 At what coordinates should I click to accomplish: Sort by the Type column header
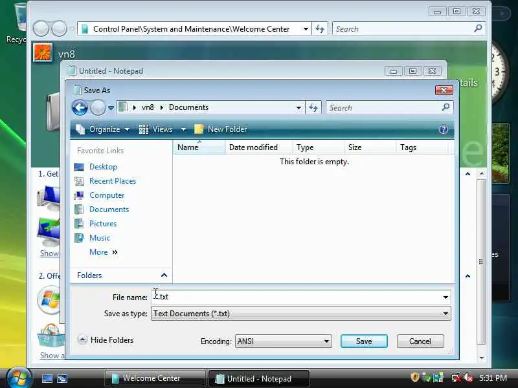319,147
